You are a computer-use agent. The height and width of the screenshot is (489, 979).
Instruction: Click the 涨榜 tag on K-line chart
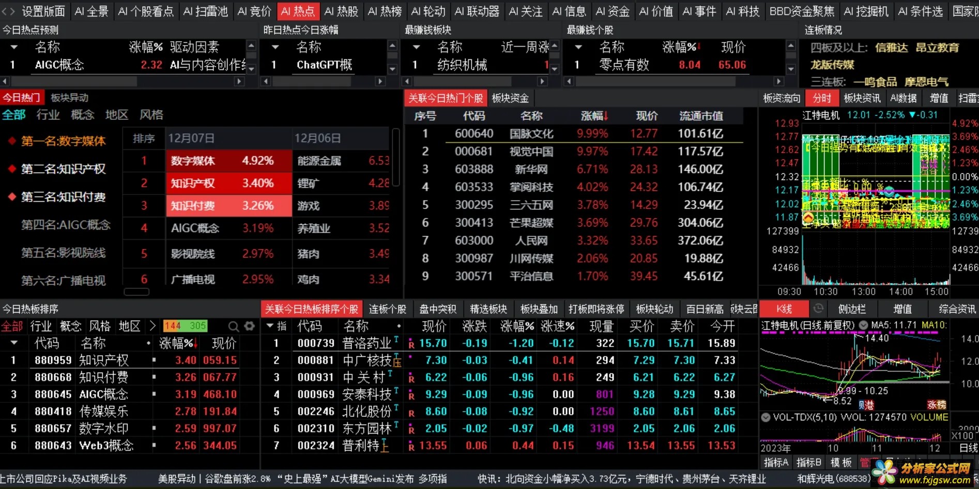click(936, 405)
